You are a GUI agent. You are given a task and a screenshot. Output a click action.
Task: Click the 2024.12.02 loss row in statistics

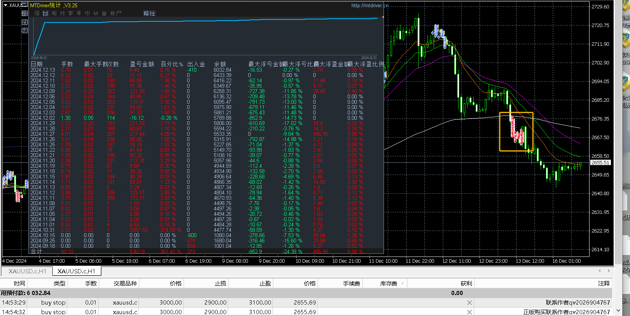click(x=206, y=118)
